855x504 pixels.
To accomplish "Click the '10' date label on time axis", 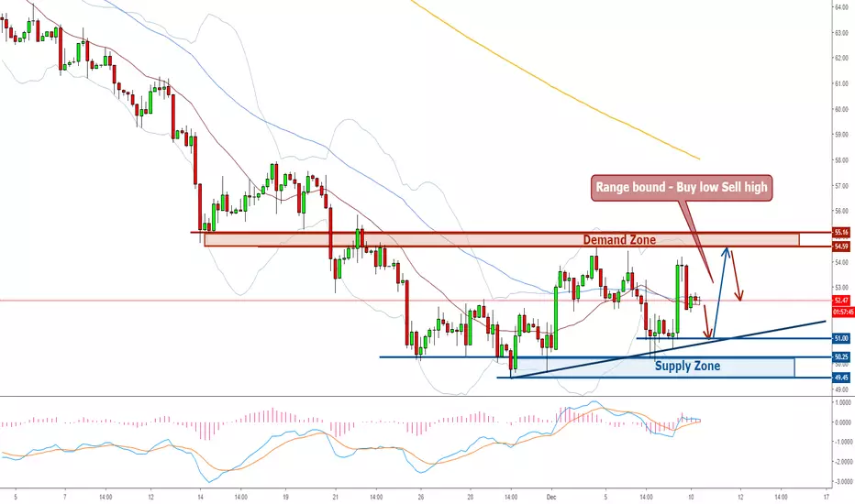I will 691,497.
